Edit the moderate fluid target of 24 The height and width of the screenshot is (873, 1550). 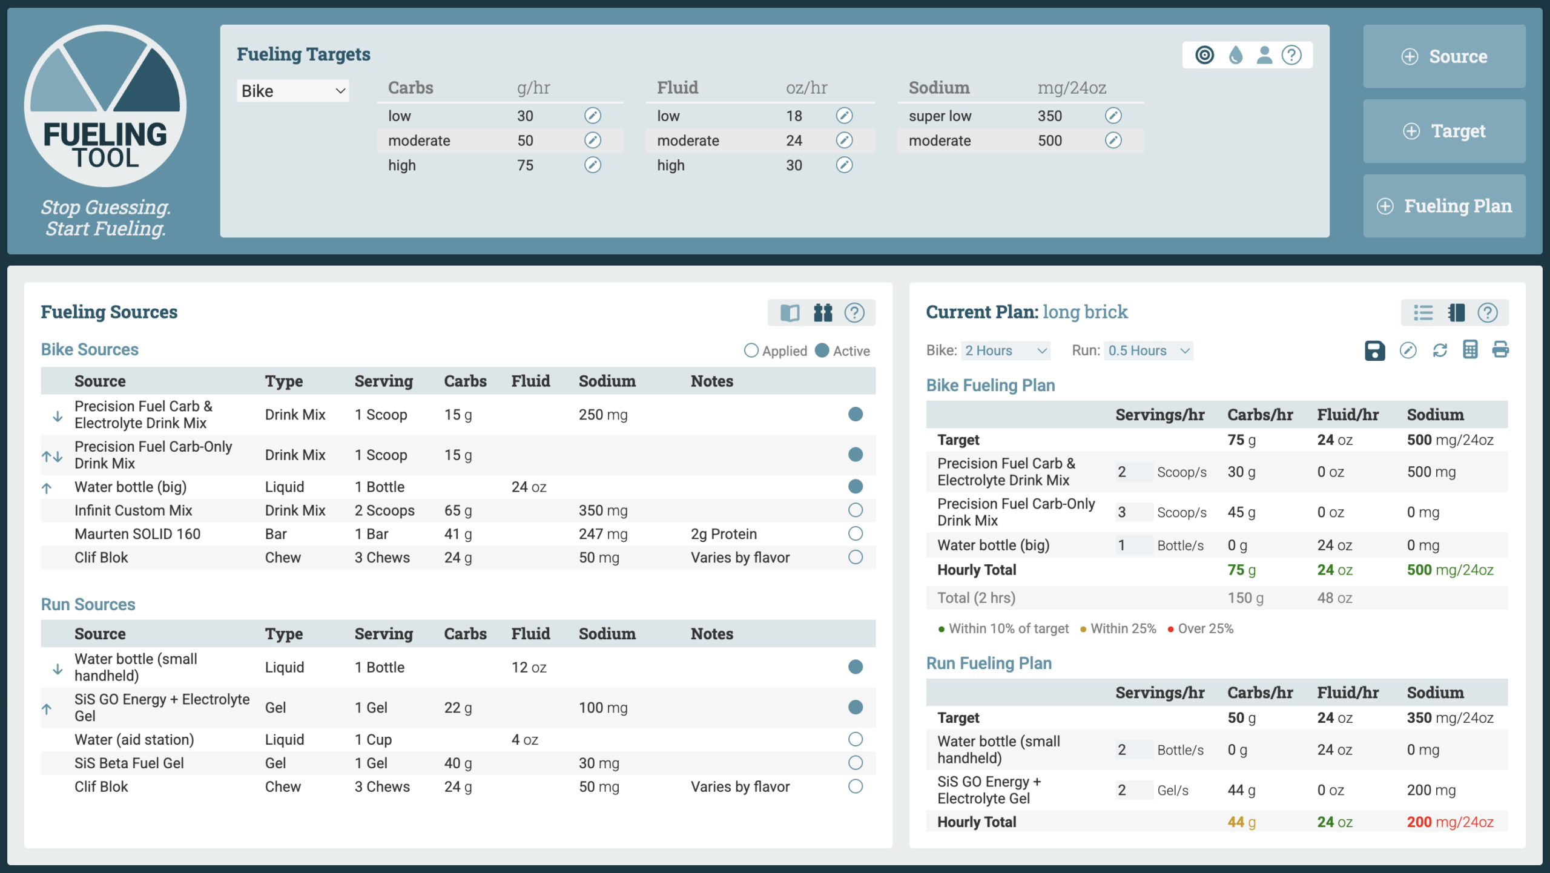[844, 140]
